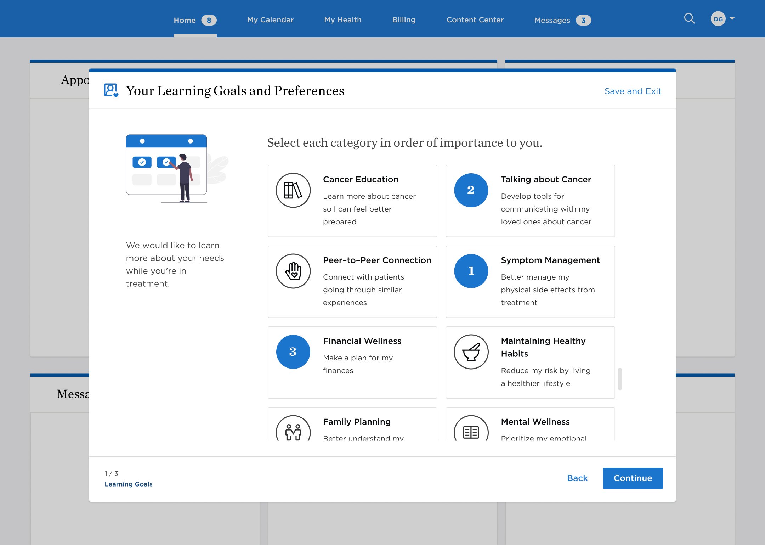765x545 pixels.
Task: Click the Maintaining Healthy Habits mortar icon
Action: 471,352
